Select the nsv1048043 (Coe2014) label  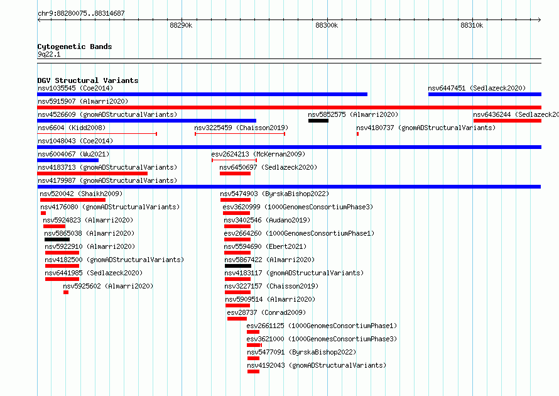pos(75,141)
